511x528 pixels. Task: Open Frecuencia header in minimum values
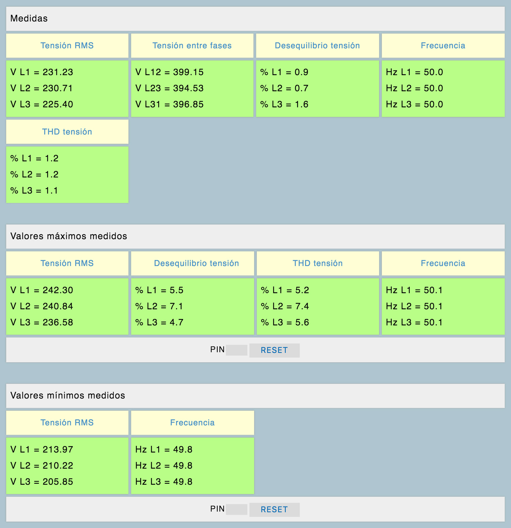[x=192, y=423]
